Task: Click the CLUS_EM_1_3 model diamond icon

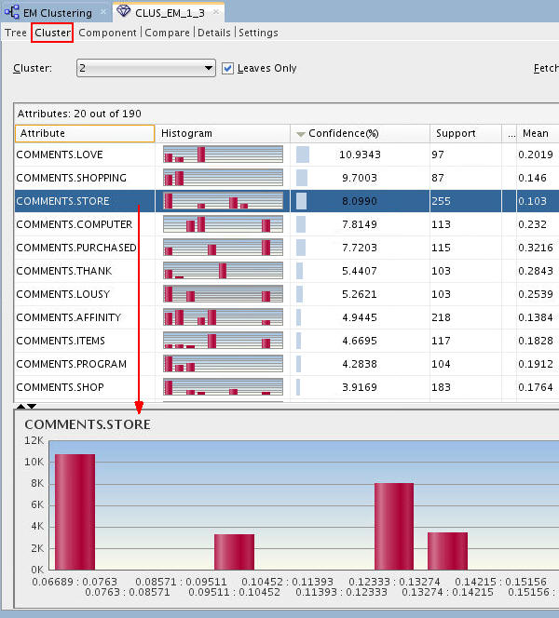Action: [x=124, y=10]
